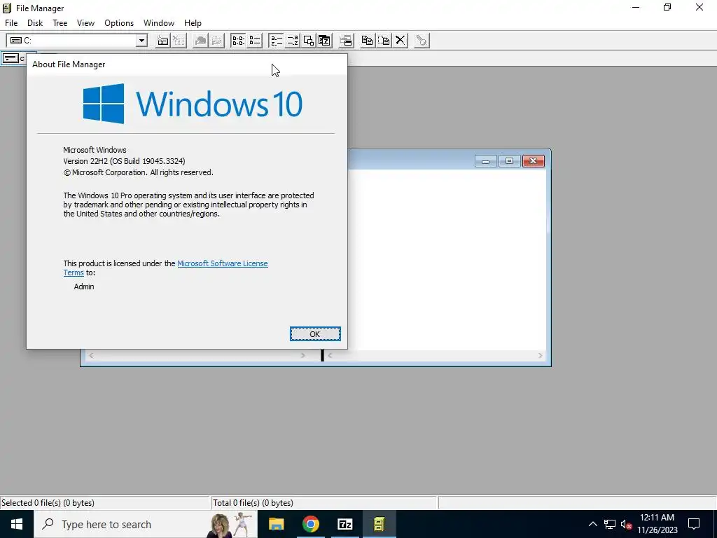Screen dimensions: 717x538
Task: Click the Total 0 file(s) status text
Action: (253, 503)
